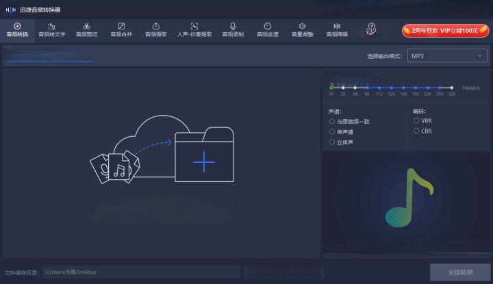Open the 音频变速 (speed change) tool
Screen dimensions: 493x284
coord(267,29)
